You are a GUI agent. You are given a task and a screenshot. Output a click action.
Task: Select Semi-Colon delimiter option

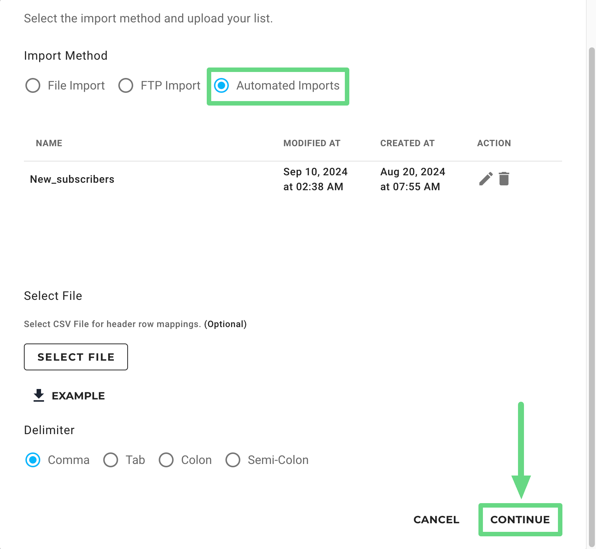click(233, 460)
